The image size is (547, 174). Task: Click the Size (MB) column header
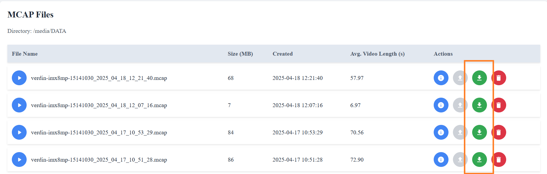click(x=240, y=54)
